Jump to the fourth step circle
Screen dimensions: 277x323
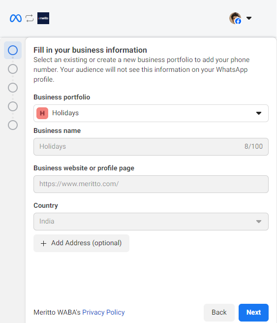[13, 106]
